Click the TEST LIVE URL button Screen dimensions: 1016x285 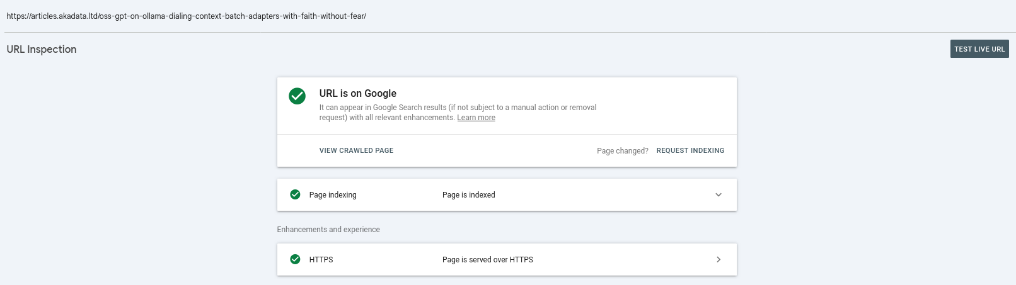coord(979,49)
